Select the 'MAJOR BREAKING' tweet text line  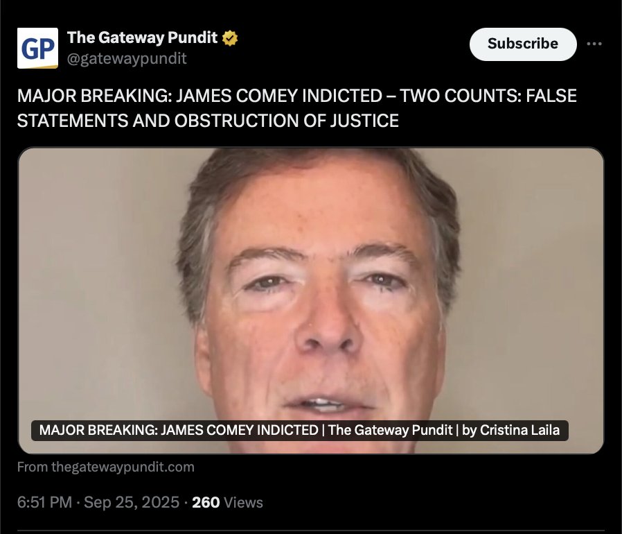click(296, 96)
